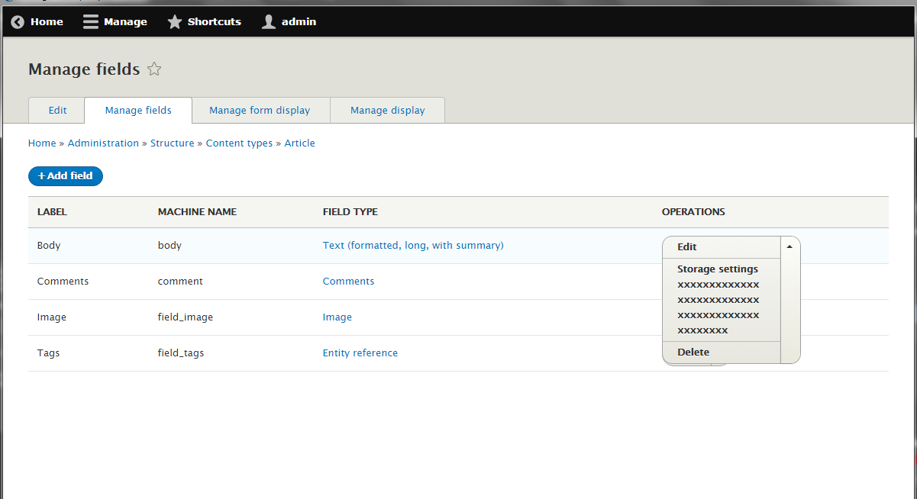Click the Home icon in the admin toolbar
Viewport: 917px width, 499px height.
(17, 21)
